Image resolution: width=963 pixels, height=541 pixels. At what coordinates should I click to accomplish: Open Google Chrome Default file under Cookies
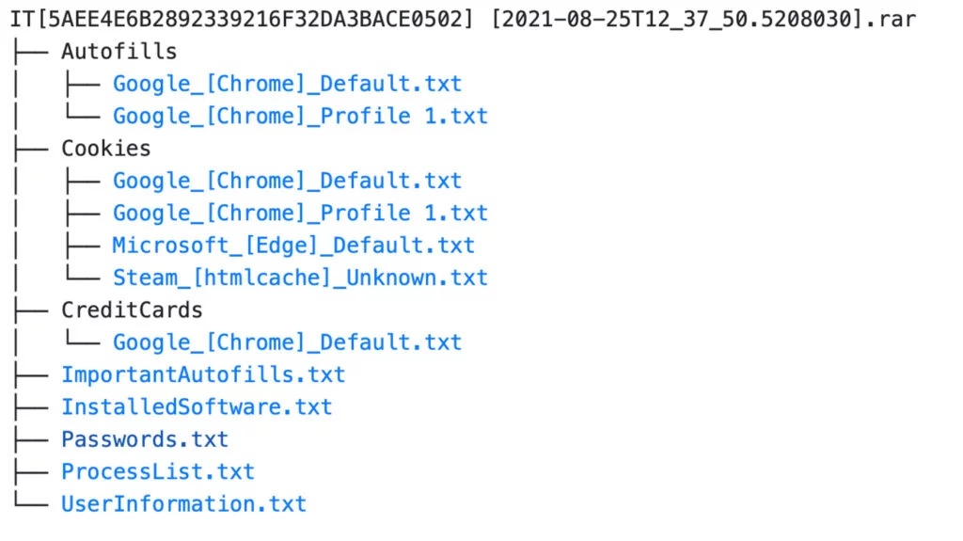287,181
